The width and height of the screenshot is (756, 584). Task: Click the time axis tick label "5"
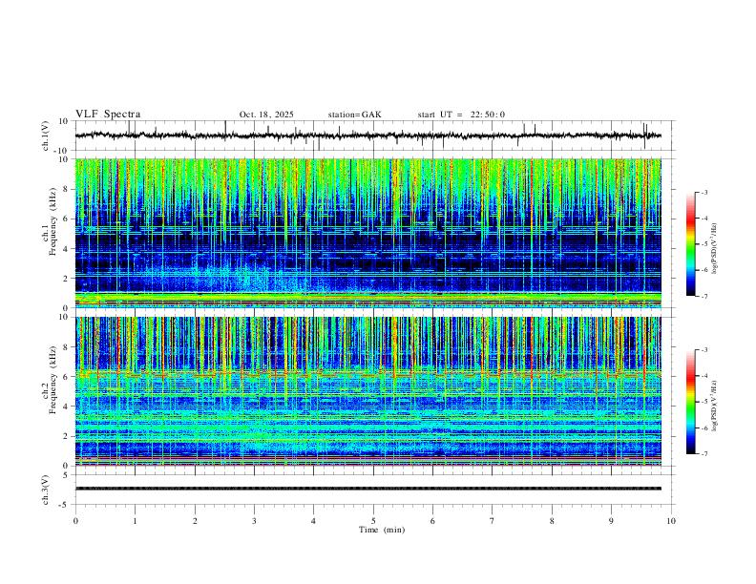373,521
